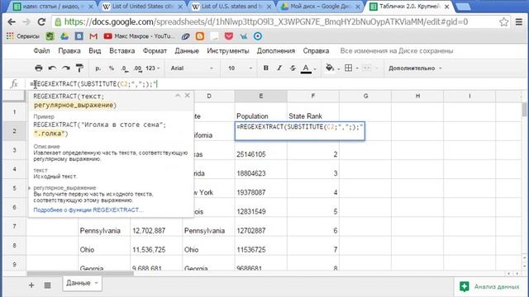Click the horizontal scrollbar thumb

tap(80, 273)
